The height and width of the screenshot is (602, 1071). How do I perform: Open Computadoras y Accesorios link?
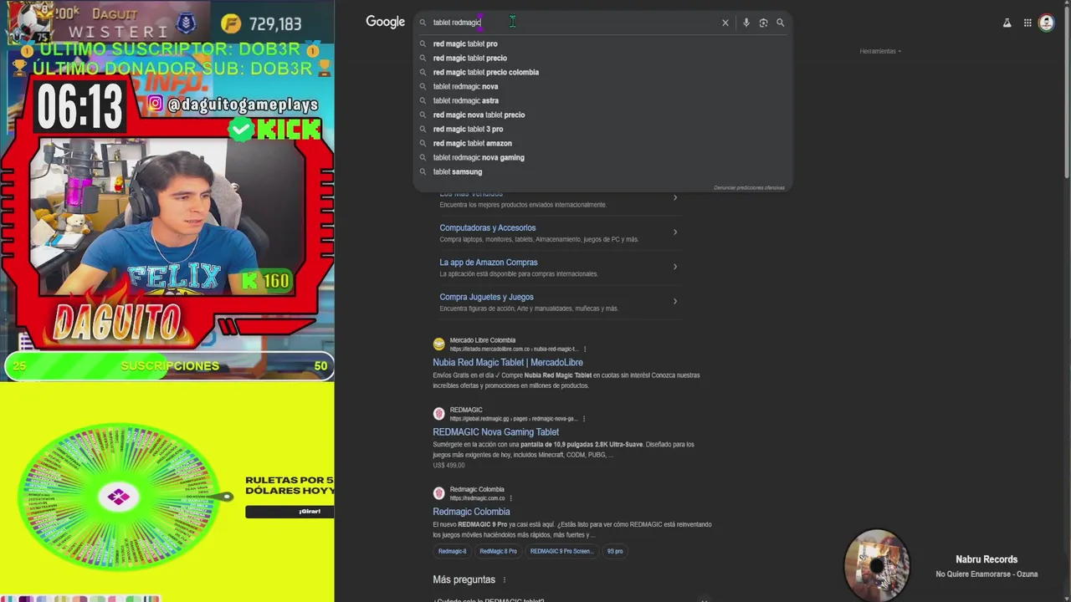[488, 227]
